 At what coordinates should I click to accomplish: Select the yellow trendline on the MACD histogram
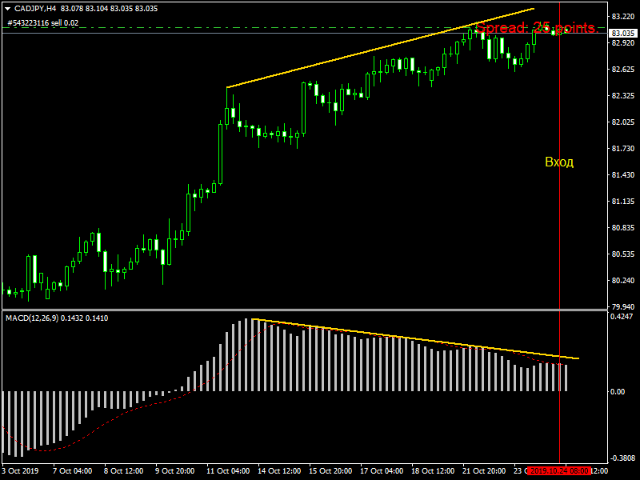415,338
